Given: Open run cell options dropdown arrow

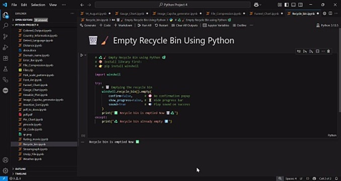Looking at the screenshot, I should tap(85, 55).
